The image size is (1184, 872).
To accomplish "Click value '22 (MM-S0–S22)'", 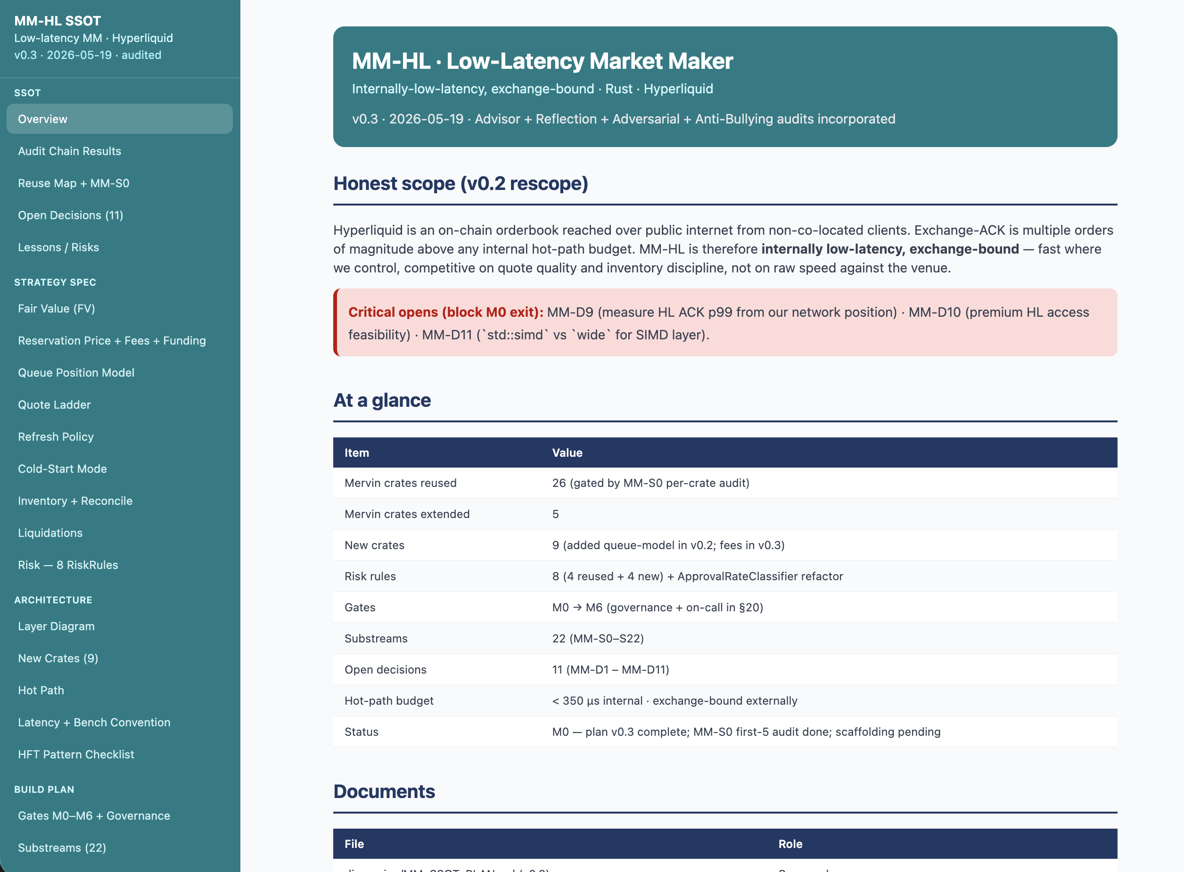I will 598,639.
